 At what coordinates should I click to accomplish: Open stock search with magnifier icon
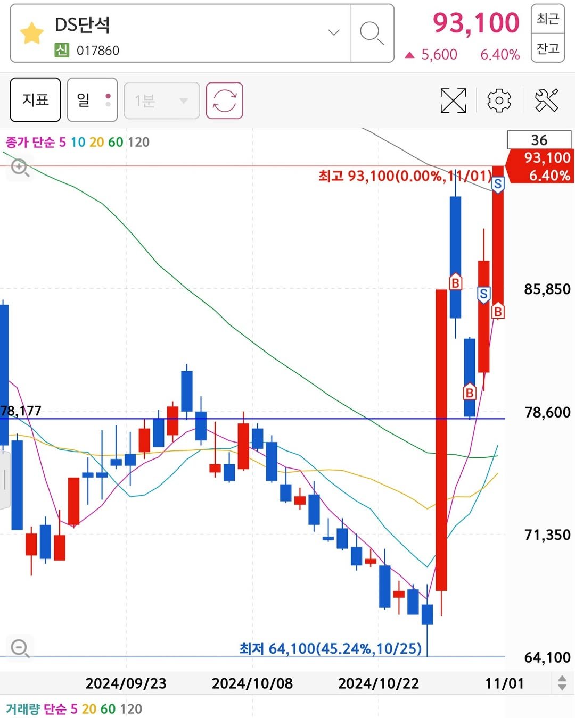point(372,34)
